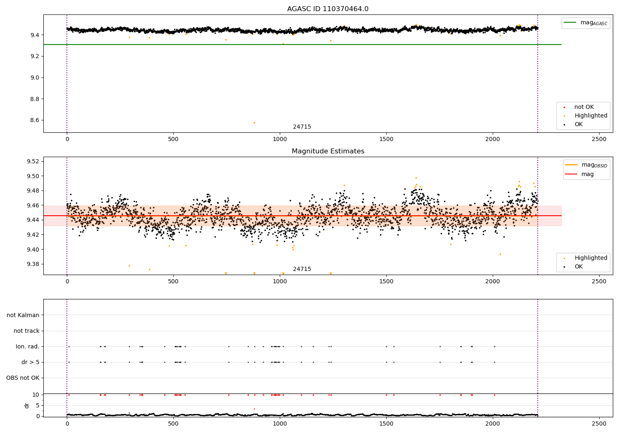Image resolution: width=619 pixels, height=433 pixels.
Task: Click the '24715' label in the top plot
Action: 302,127
